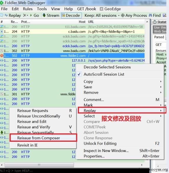Switch to the Parsed tab
The height and width of the screenshot is (173, 169).
point(159,37)
